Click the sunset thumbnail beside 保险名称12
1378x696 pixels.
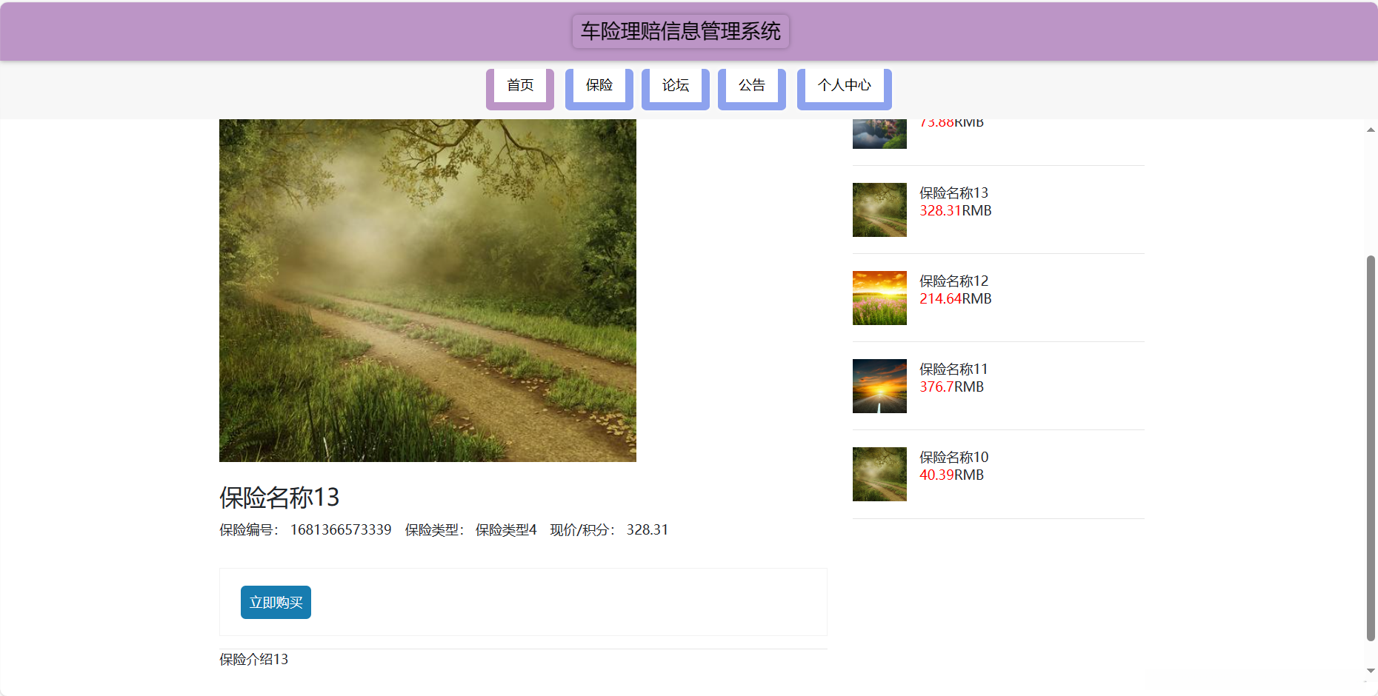pyautogui.click(x=879, y=298)
